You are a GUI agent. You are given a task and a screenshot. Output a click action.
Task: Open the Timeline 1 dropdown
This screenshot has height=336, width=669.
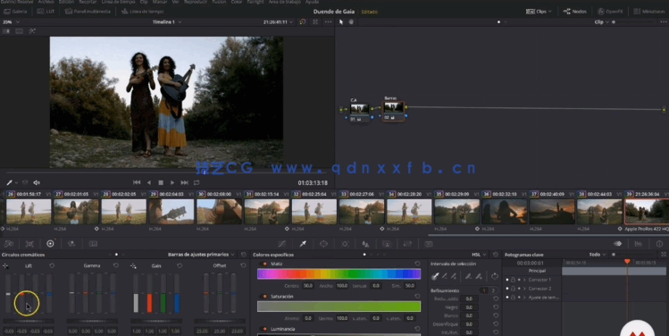pos(167,21)
